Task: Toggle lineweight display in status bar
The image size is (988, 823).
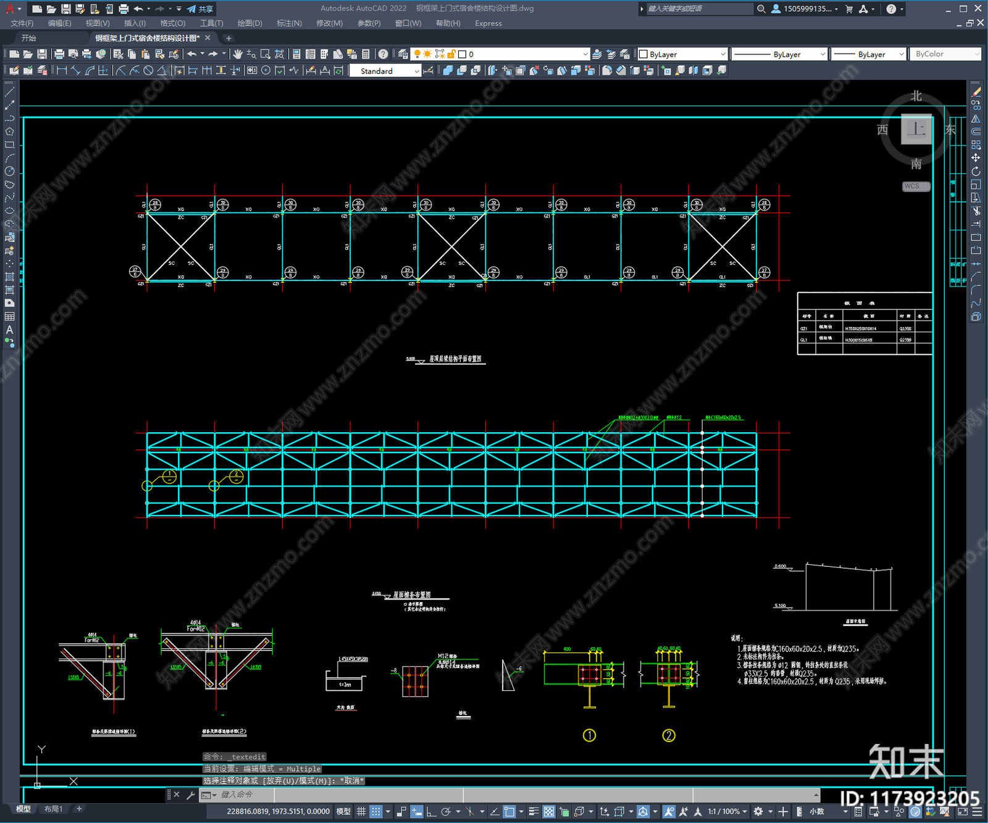Action: (534, 811)
